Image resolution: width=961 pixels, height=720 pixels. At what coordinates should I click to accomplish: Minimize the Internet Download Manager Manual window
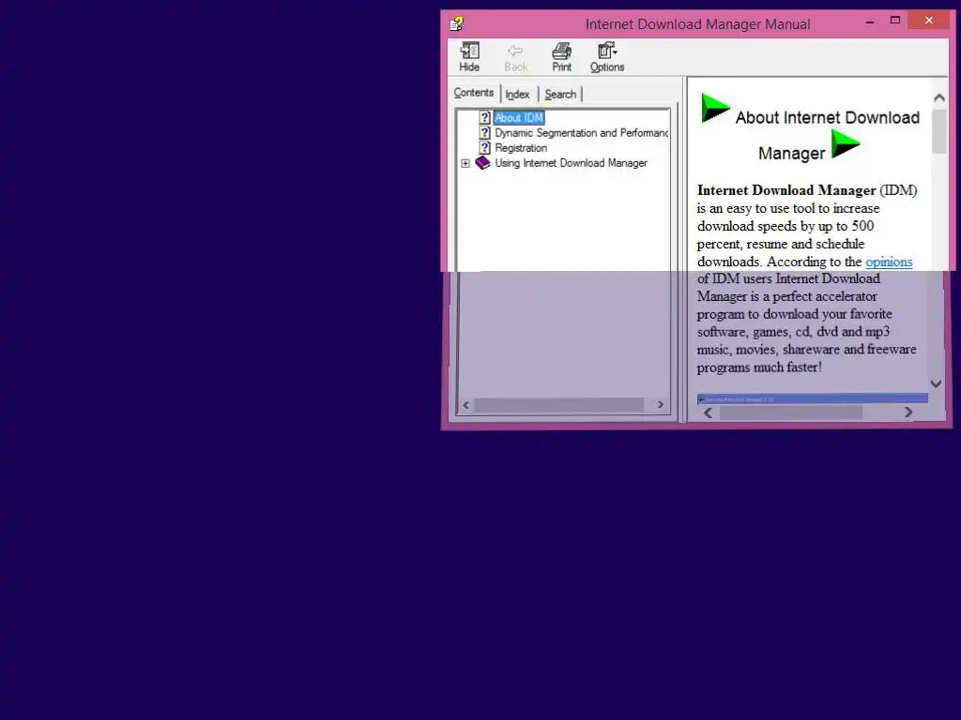(x=870, y=22)
